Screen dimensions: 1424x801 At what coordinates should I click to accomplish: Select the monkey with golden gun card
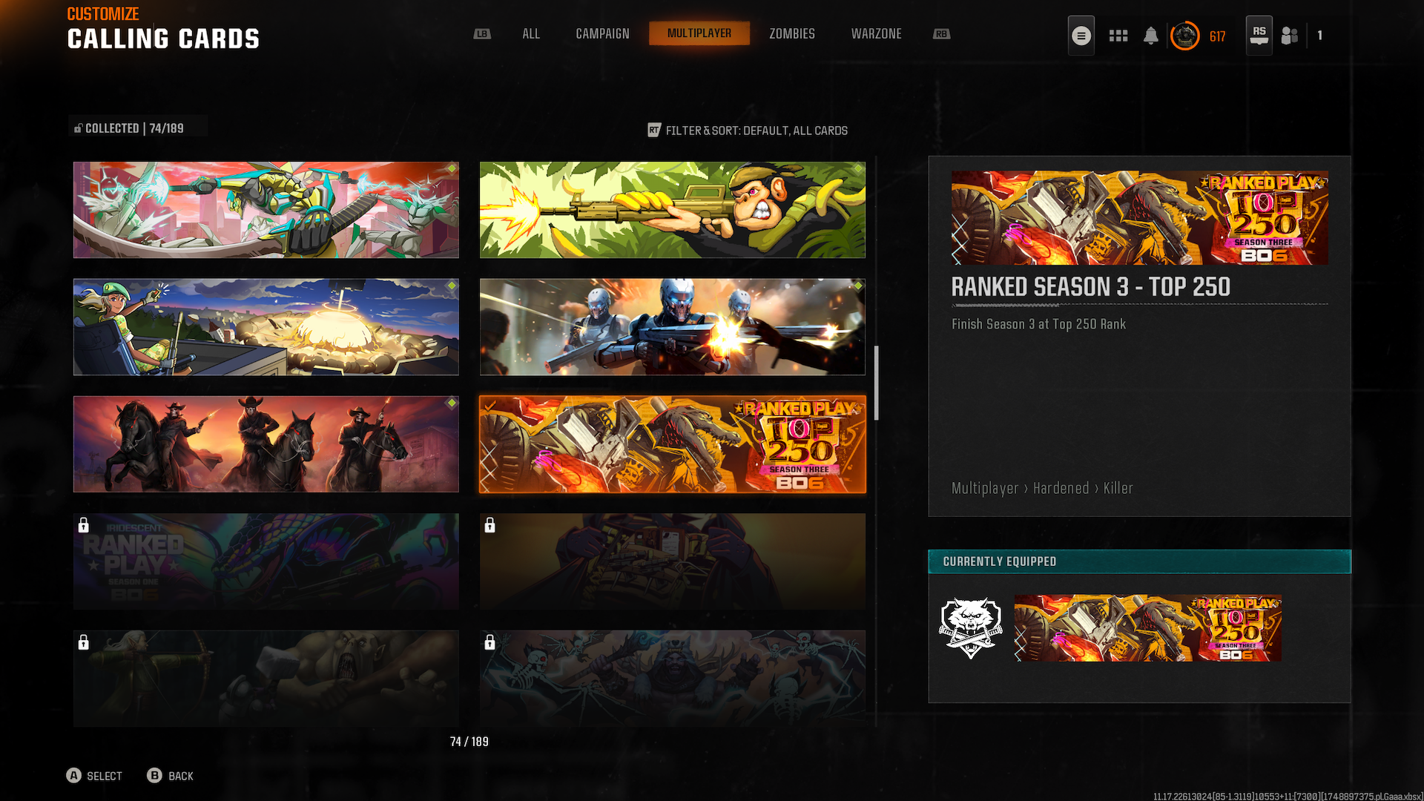coord(673,210)
